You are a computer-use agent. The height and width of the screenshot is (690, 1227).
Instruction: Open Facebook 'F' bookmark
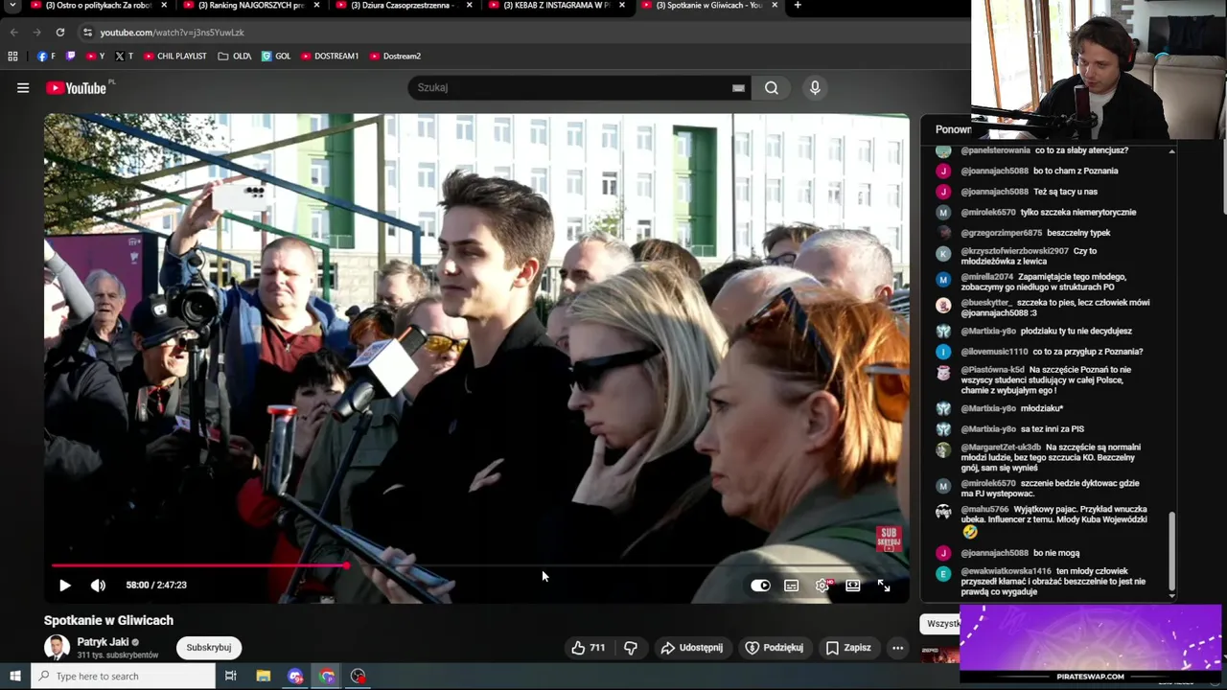[x=46, y=56]
